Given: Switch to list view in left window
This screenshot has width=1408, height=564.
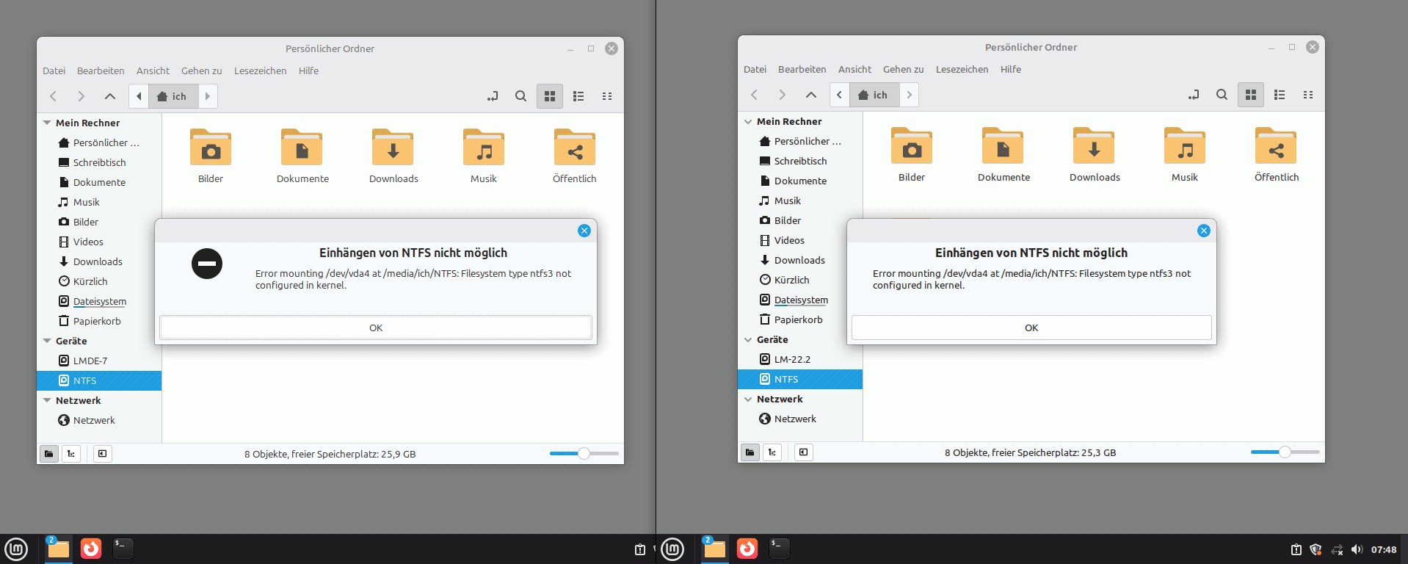Looking at the screenshot, I should [x=578, y=96].
